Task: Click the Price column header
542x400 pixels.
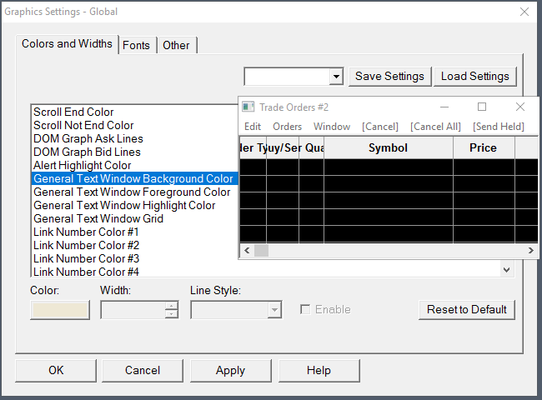Action: click(484, 147)
